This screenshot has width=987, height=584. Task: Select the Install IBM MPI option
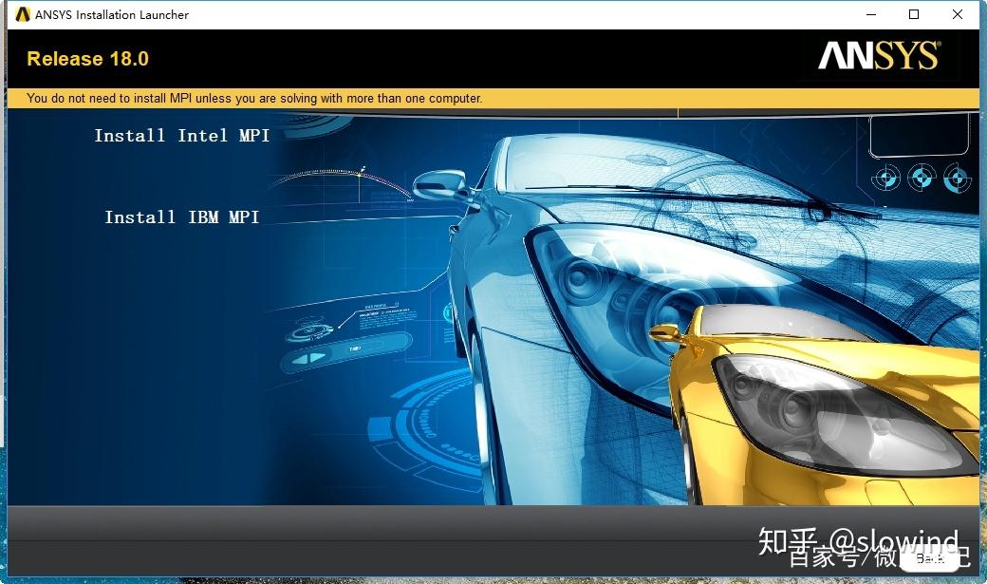click(181, 217)
